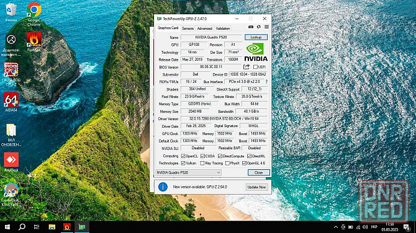Open the taskbar clock showing 17:58
Image resolution: width=416 pixels, height=233 pixels.
point(389,227)
